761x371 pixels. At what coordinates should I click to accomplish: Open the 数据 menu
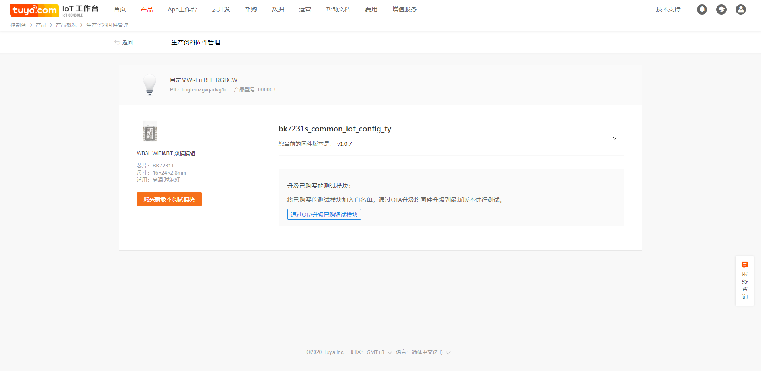278,10
